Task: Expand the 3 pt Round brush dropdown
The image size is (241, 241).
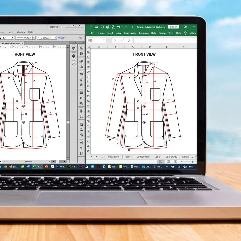Action: point(55,38)
